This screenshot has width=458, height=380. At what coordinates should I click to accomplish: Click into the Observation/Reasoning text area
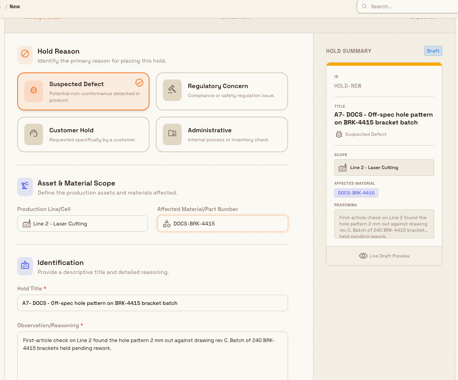click(x=153, y=356)
